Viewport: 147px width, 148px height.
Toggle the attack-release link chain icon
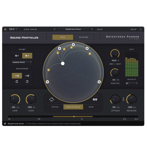click(123, 99)
